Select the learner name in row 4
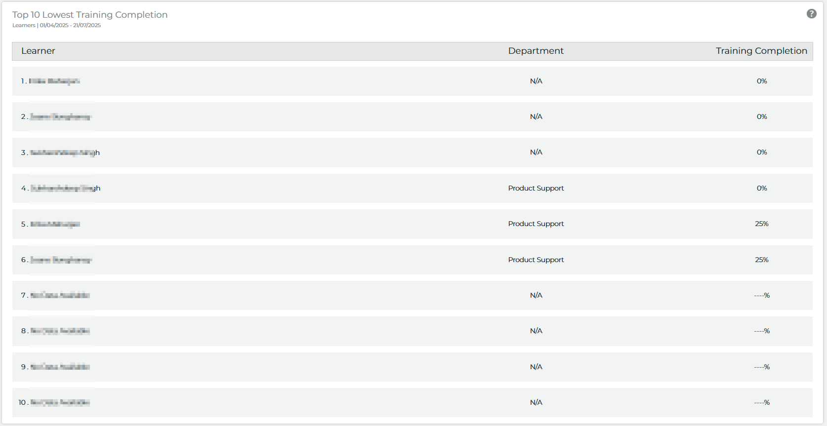This screenshot has height=426, width=827. [x=65, y=188]
